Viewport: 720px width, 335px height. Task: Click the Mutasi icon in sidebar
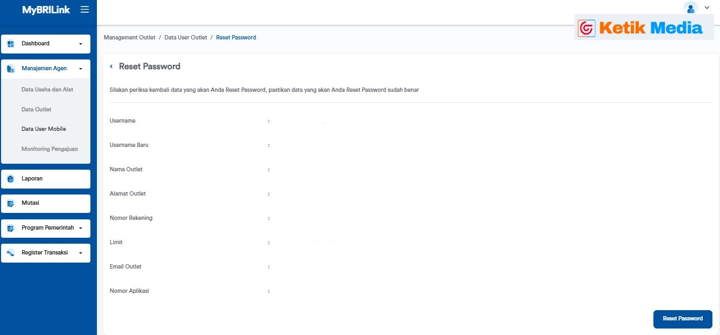pyautogui.click(x=10, y=204)
